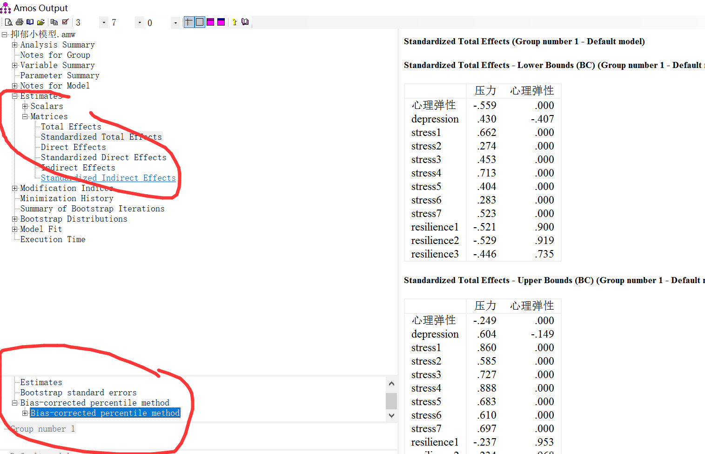Screen dimensions: 705x454
Task: Collapse the Estimates tree node
Action: click(x=14, y=96)
